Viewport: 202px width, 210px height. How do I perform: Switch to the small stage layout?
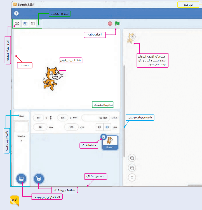pyautogui.click(x=33, y=24)
